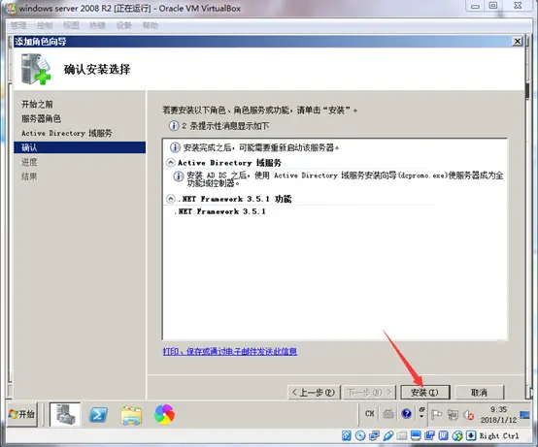
Task: Click the VirtualBox virtualization V icon
Action: 443,435
